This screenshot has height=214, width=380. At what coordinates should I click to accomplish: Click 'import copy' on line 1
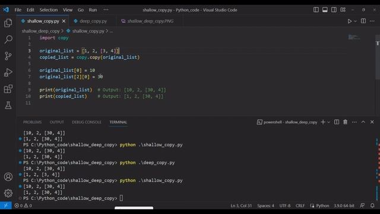coord(54,38)
